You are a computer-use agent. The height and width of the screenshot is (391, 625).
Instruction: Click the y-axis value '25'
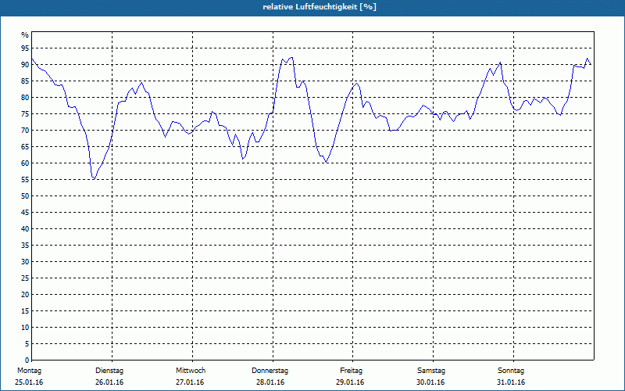click(25, 278)
